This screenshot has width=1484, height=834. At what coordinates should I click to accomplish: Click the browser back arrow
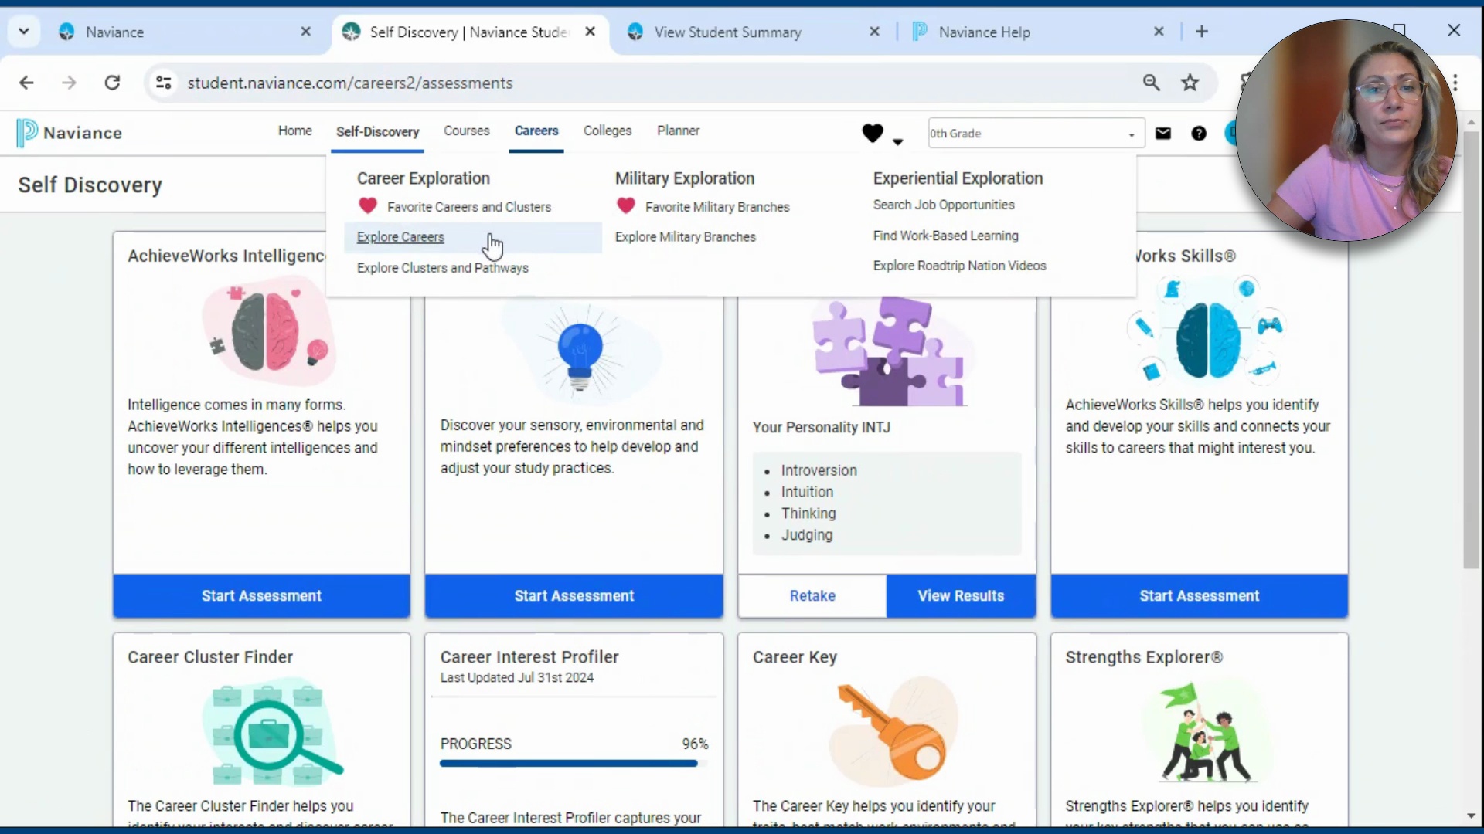[26, 83]
